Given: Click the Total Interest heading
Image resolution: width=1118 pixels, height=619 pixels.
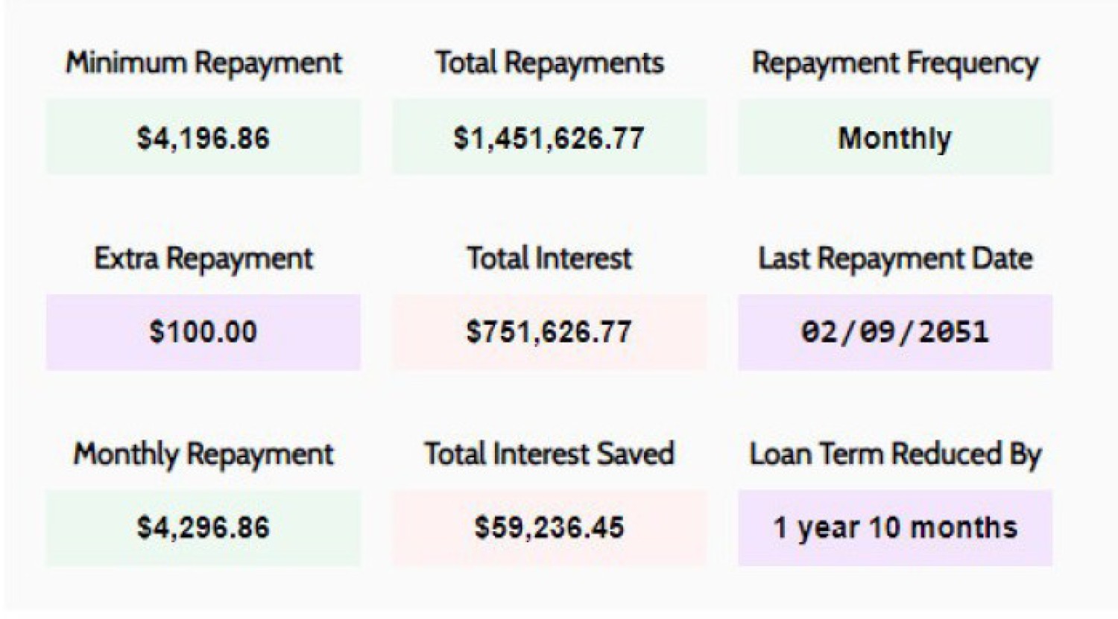Looking at the screenshot, I should click(x=549, y=258).
